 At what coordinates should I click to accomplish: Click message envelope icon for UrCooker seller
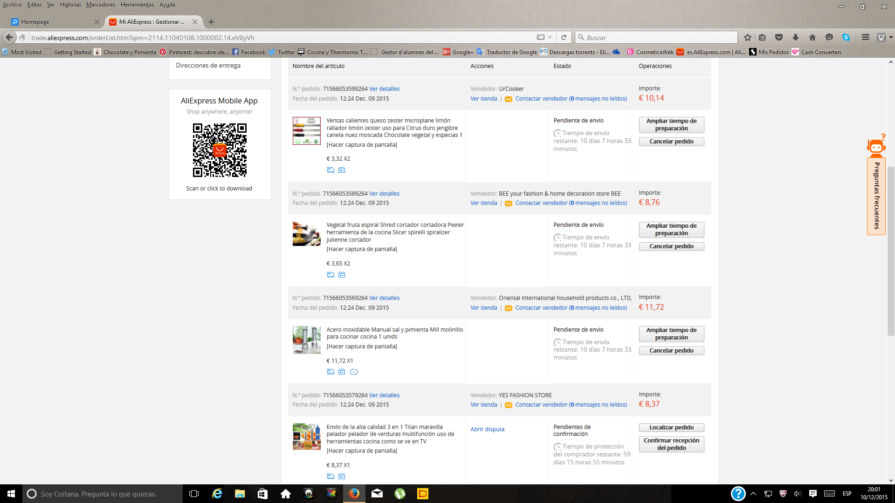(509, 99)
